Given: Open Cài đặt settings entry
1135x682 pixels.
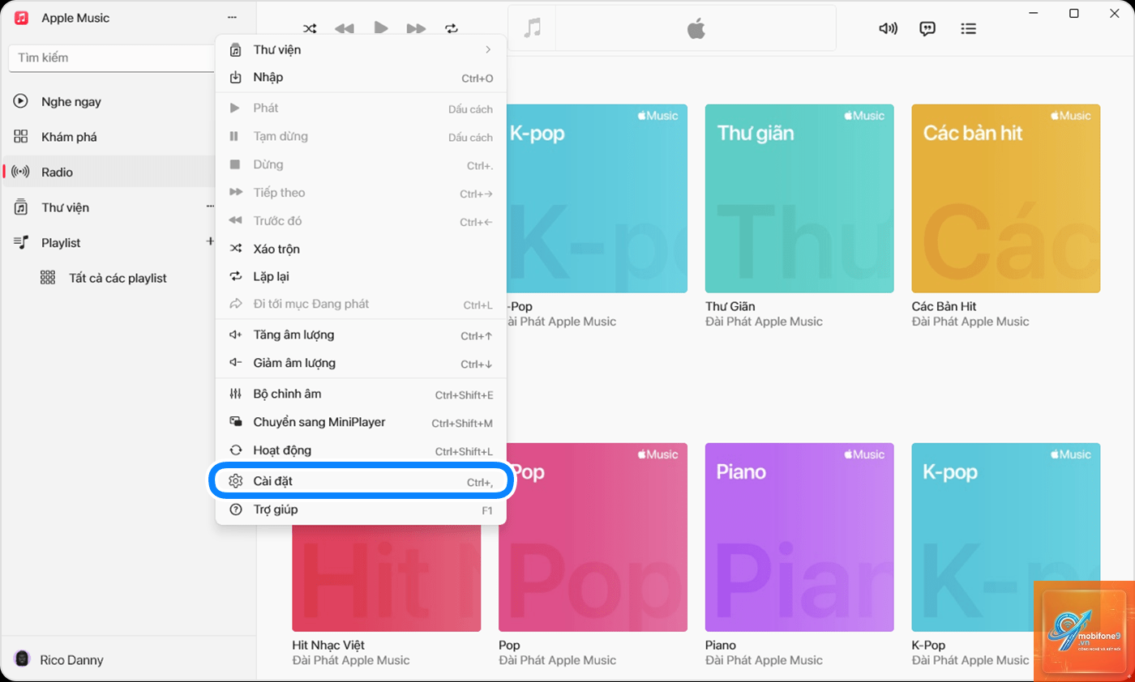Looking at the screenshot, I should [361, 481].
